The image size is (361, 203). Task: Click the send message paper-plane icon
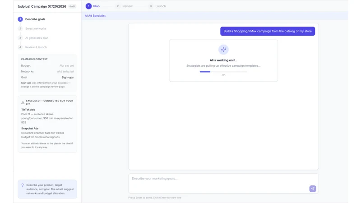[x=312, y=189]
